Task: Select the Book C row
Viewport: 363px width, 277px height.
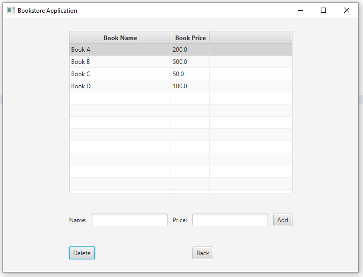Action: pos(181,74)
